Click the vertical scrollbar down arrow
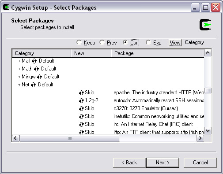The height and width of the screenshot is (174, 223). click(208, 131)
